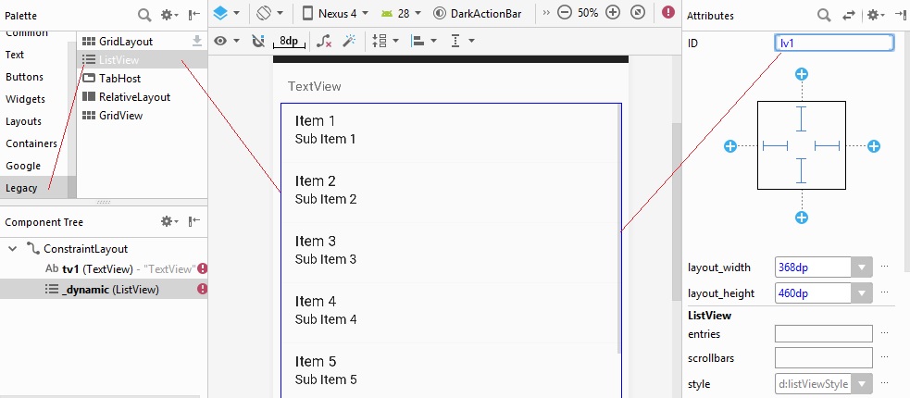Image resolution: width=910 pixels, height=398 pixels.
Task: Click the zoom-to-fit screen icon
Action: (x=637, y=14)
